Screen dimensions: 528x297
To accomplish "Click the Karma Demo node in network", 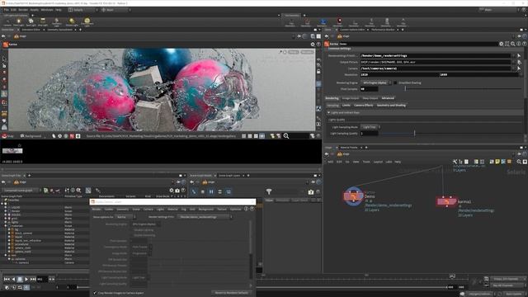I will pos(353,196).
